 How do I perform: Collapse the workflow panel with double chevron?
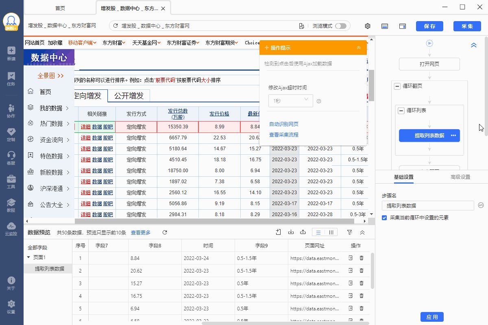(474, 45)
